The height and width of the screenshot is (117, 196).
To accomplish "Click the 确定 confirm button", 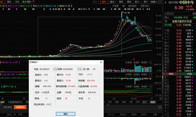I will tap(66, 114).
